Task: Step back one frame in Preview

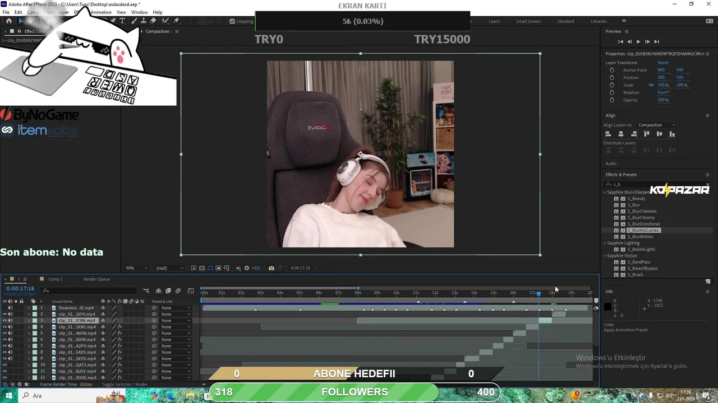Action: click(629, 41)
